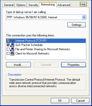Viewport: 92px width, 106px height.
Task: Select the PPP server type combo box
Action: coord(46,17)
